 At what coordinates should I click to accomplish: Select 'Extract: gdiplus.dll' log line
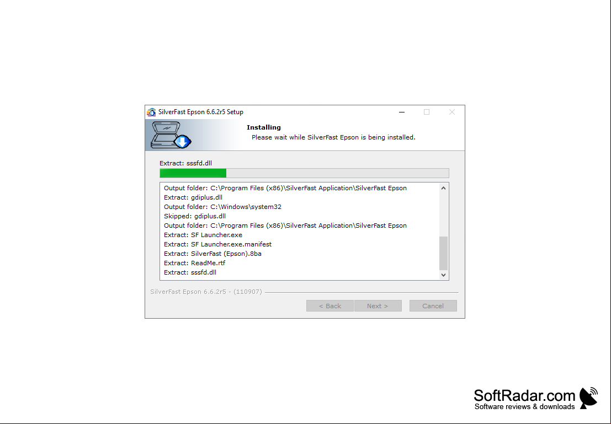(x=193, y=197)
